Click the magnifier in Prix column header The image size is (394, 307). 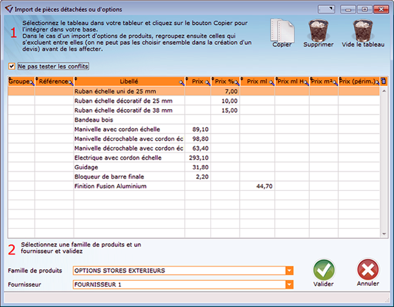(x=207, y=82)
